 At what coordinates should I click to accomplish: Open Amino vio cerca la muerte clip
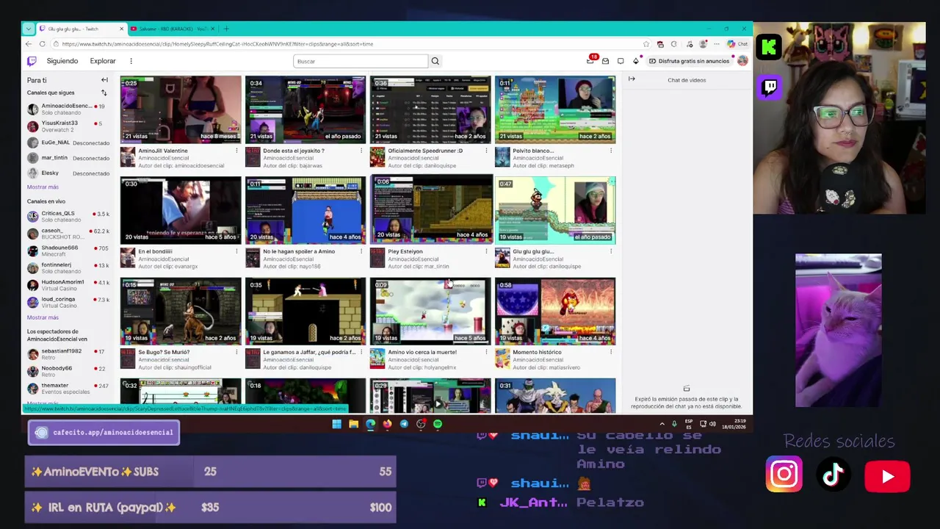click(x=430, y=312)
